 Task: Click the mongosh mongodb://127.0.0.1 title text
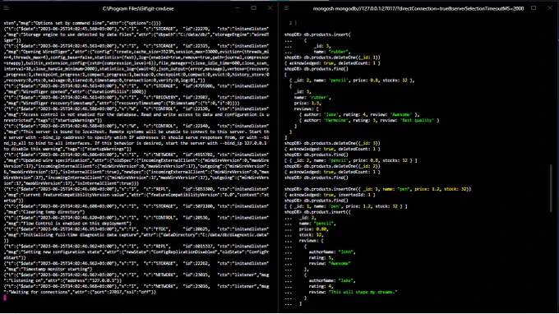[x=418, y=8]
